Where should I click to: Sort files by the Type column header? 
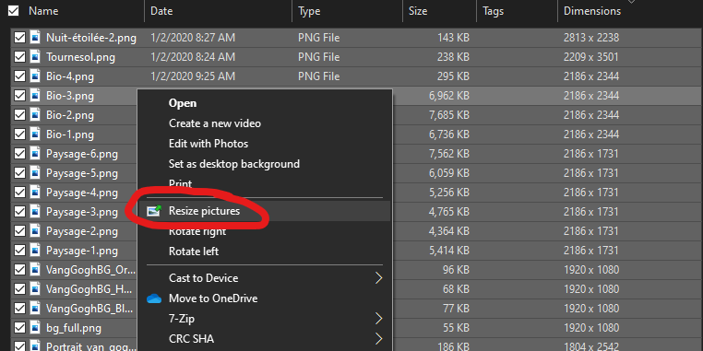(x=309, y=11)
